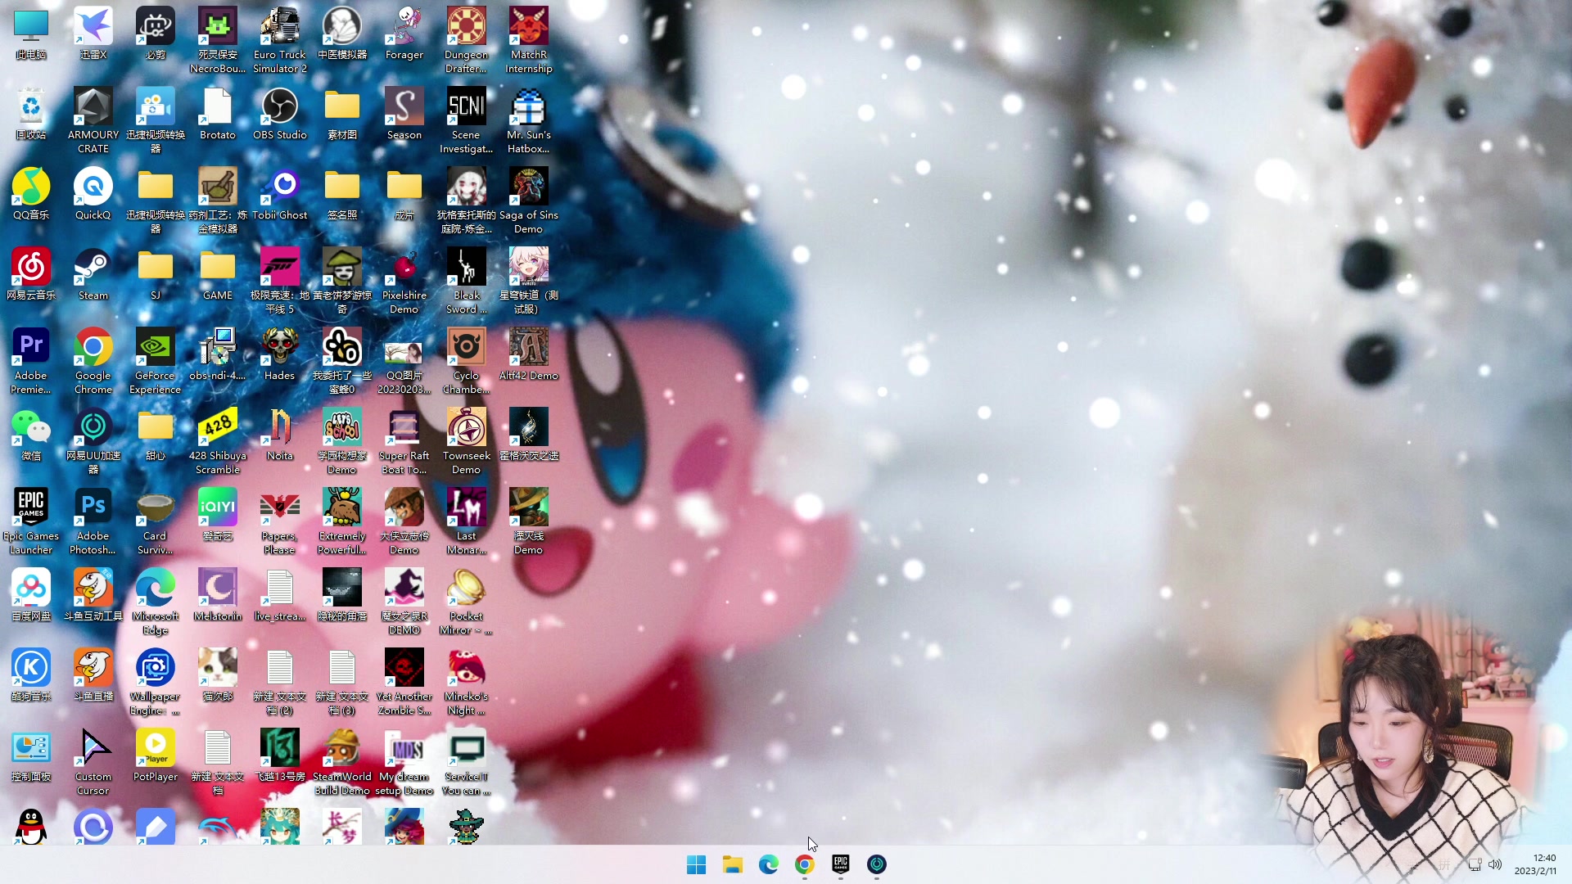Select the 网易云音乐 shortcut
Viewport: 1572px width, 884px height.
pos(31,275)
